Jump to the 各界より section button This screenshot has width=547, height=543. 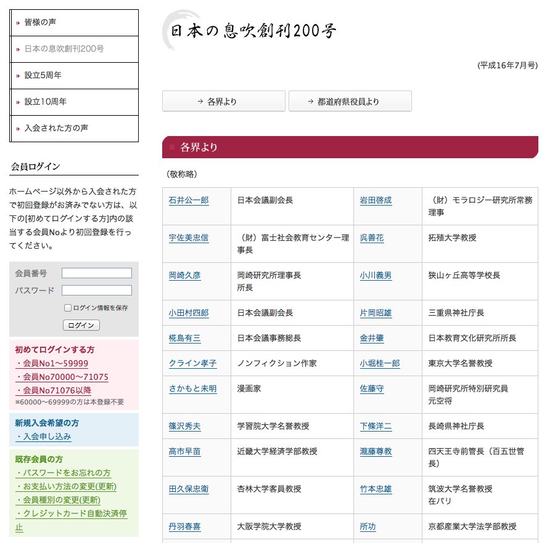tap(224, 102)
